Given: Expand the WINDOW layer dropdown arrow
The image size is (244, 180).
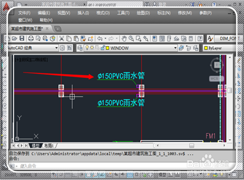Looking at the screenshot, I should (x=175, y=48).
